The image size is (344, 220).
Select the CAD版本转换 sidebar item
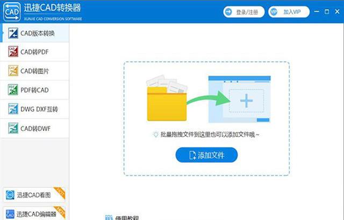(x=34, y=33)
